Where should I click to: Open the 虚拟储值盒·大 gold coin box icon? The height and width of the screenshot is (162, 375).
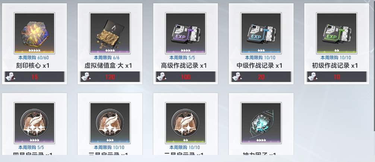(x=110, y=33)
